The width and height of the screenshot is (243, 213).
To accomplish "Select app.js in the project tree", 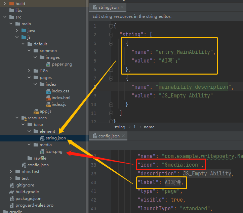I will (x=45, y=111).
